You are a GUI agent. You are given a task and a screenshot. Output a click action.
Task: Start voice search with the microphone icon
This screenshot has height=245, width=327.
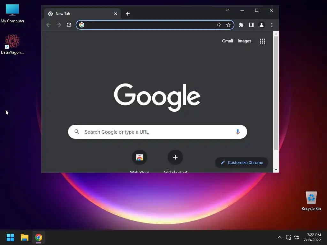[238, 132]
